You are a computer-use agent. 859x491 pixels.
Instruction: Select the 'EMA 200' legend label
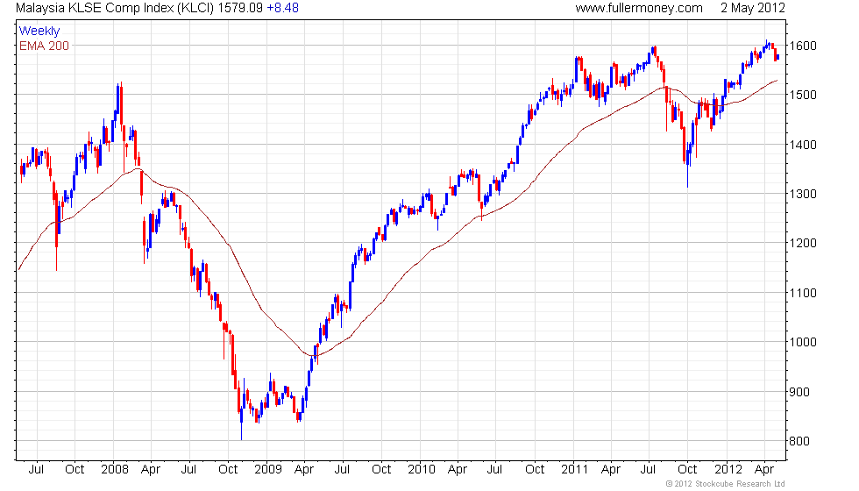click(44, 46)
